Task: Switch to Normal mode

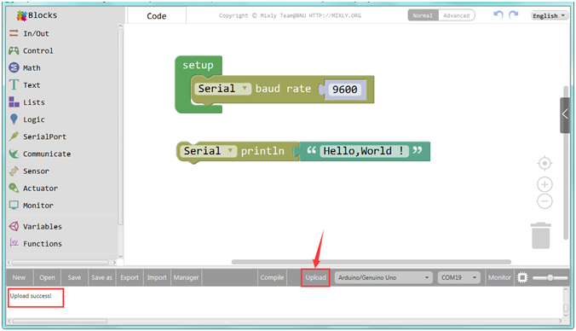Action: click(423, 15)
